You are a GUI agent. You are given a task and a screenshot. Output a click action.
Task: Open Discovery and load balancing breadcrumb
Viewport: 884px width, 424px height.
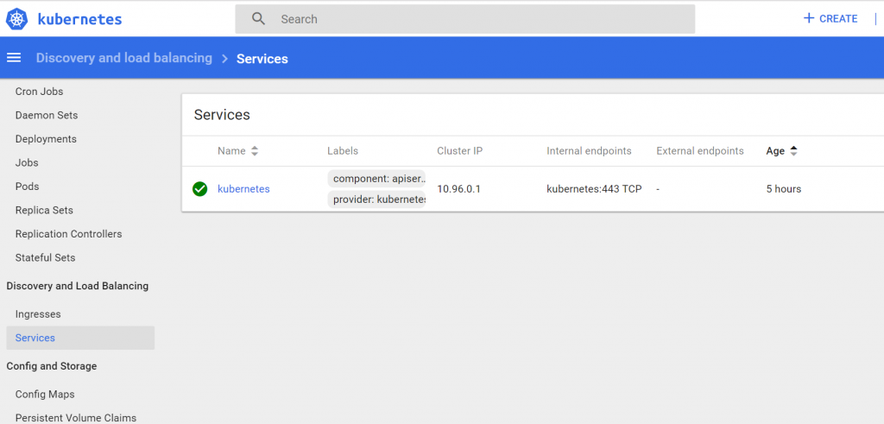[x=124, y=58]
